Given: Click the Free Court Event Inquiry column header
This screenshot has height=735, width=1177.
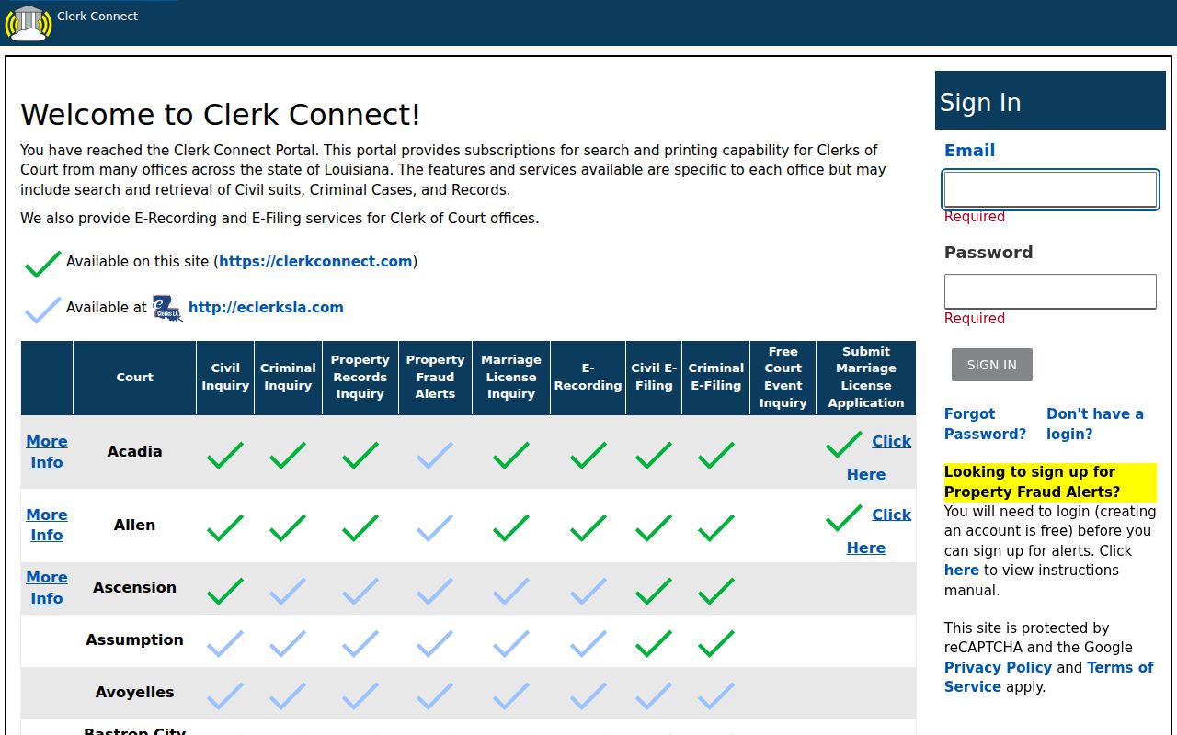Looking at the screenshot, I should (783, 377).
